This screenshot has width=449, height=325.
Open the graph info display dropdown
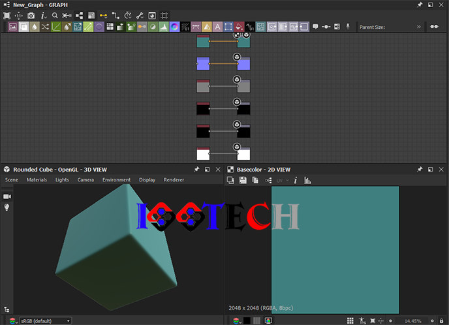[x=43, y=16]
